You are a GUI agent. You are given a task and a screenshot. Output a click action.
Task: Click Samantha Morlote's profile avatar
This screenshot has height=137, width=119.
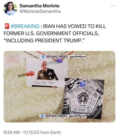[10, 8]
